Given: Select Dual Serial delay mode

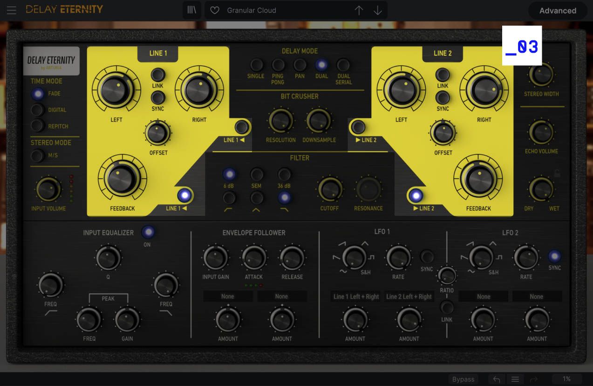Looking at the screenshot, I should pyautogui.click(x=343, y=65).
